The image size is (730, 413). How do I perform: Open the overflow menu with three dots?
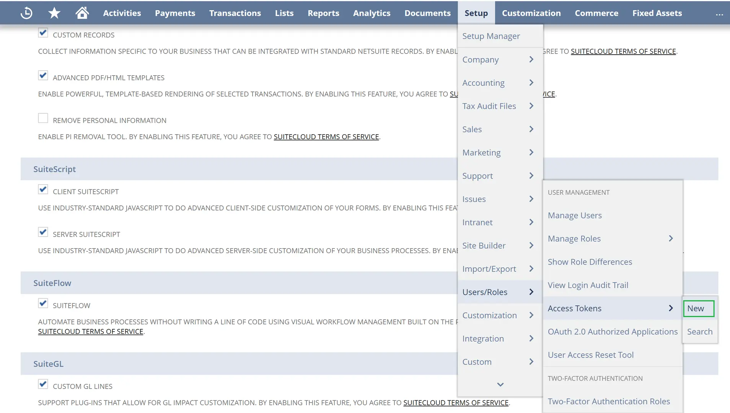(x=719, y=15)
